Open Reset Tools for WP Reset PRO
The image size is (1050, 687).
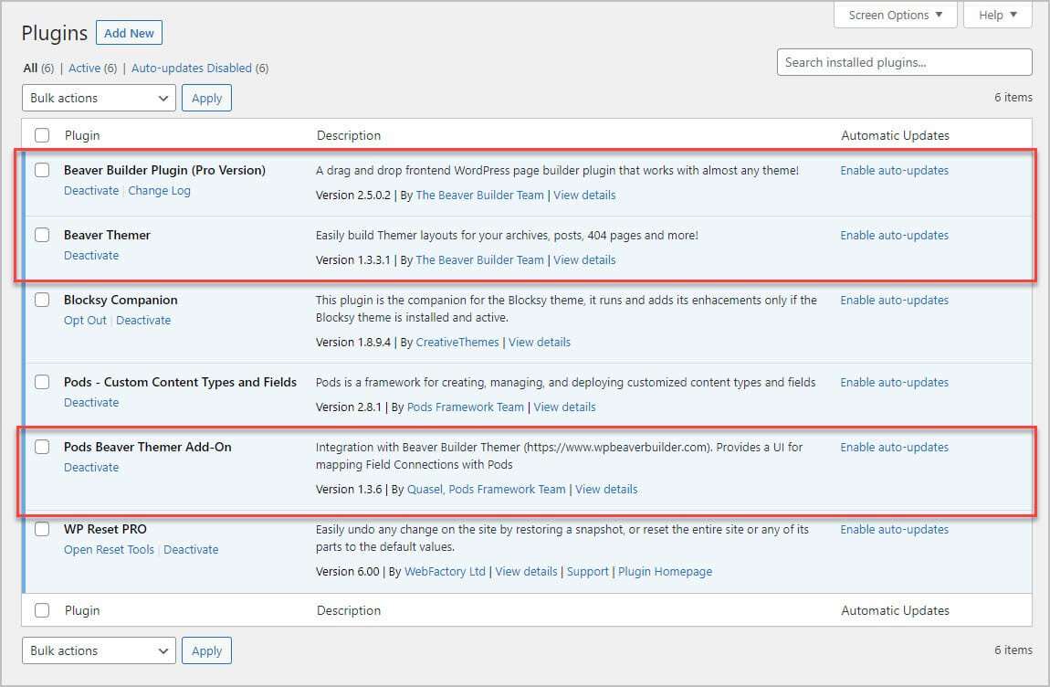coord(109,549)
